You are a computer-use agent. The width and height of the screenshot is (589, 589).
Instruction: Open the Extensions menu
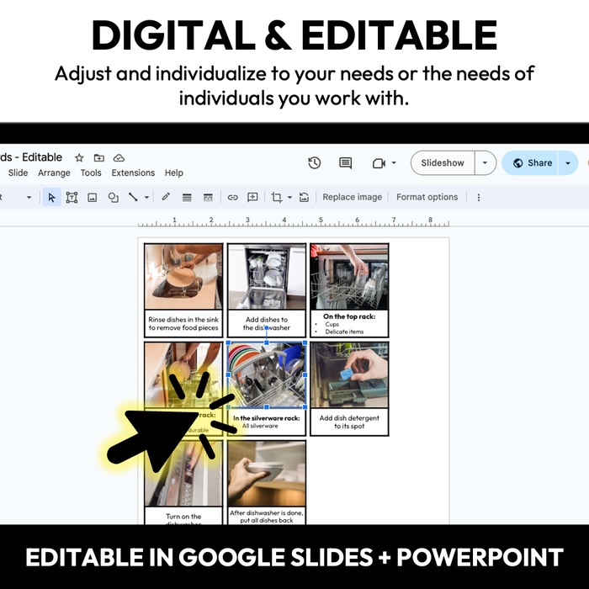133,172
